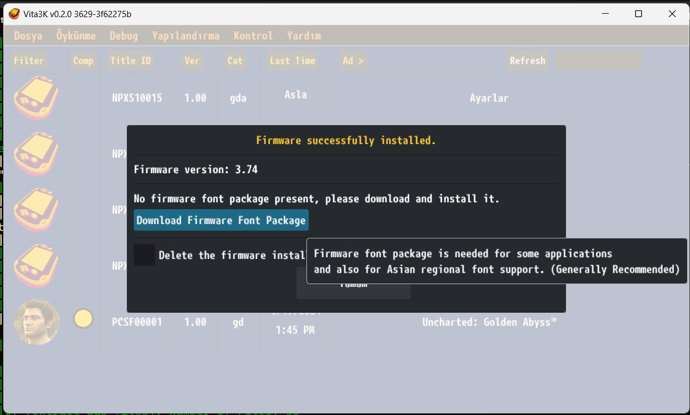
Task: Sort by Ad column header
Action: 353,61
